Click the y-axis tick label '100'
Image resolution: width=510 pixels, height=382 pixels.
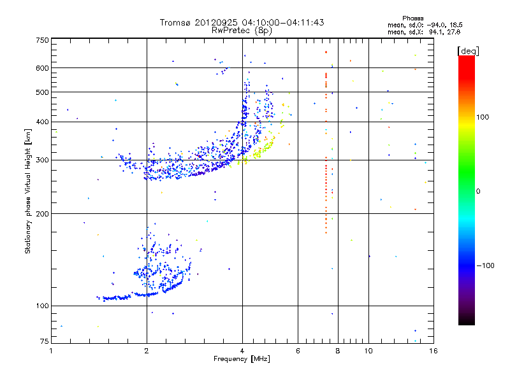click(43, 306)
